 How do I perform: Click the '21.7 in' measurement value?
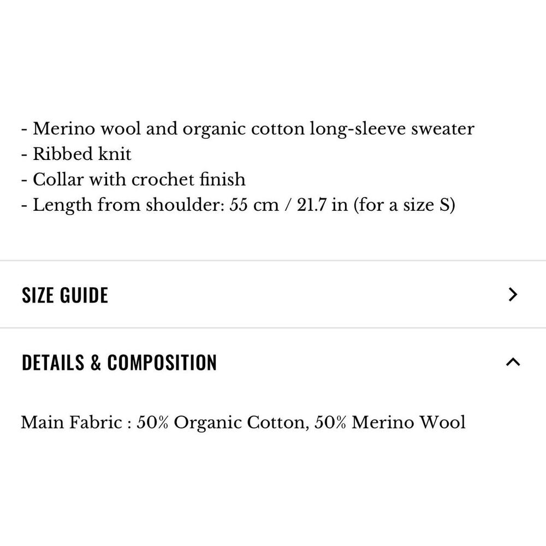click(323, 205)
